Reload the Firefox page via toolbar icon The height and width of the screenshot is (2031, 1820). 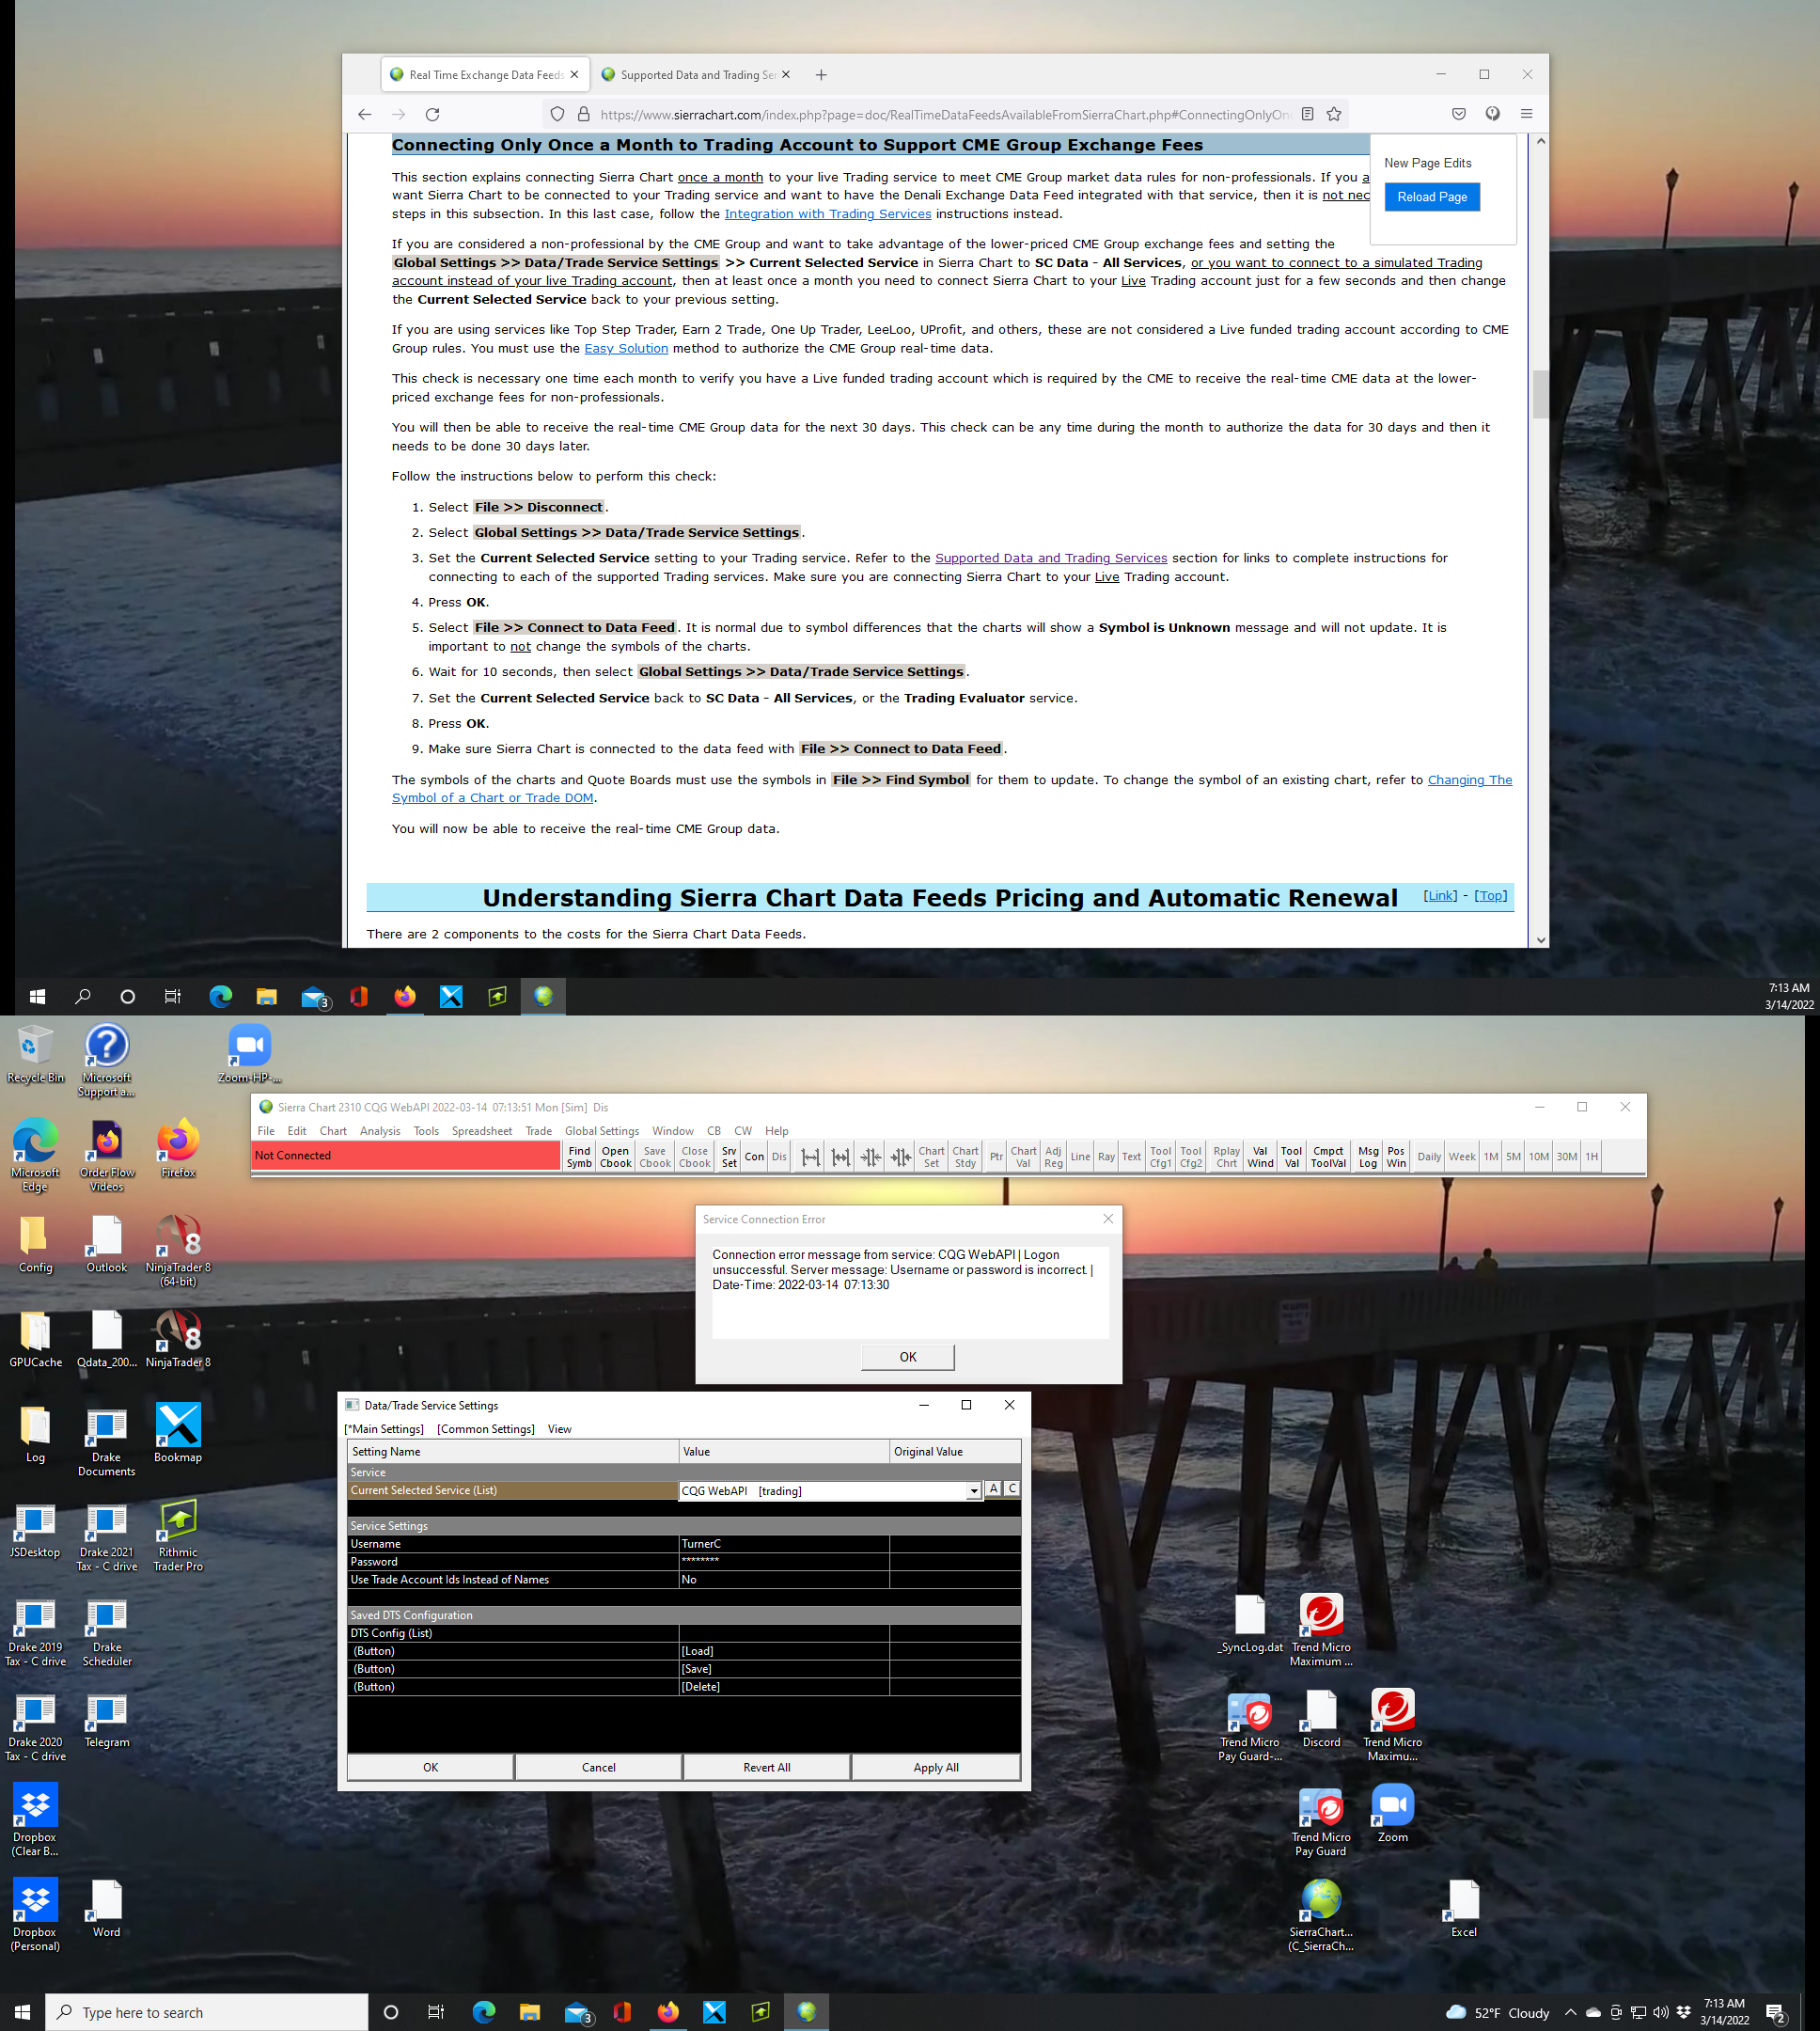432,115
